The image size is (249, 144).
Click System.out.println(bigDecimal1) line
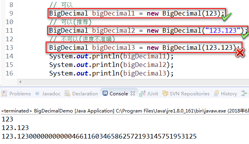coord(111,56)
